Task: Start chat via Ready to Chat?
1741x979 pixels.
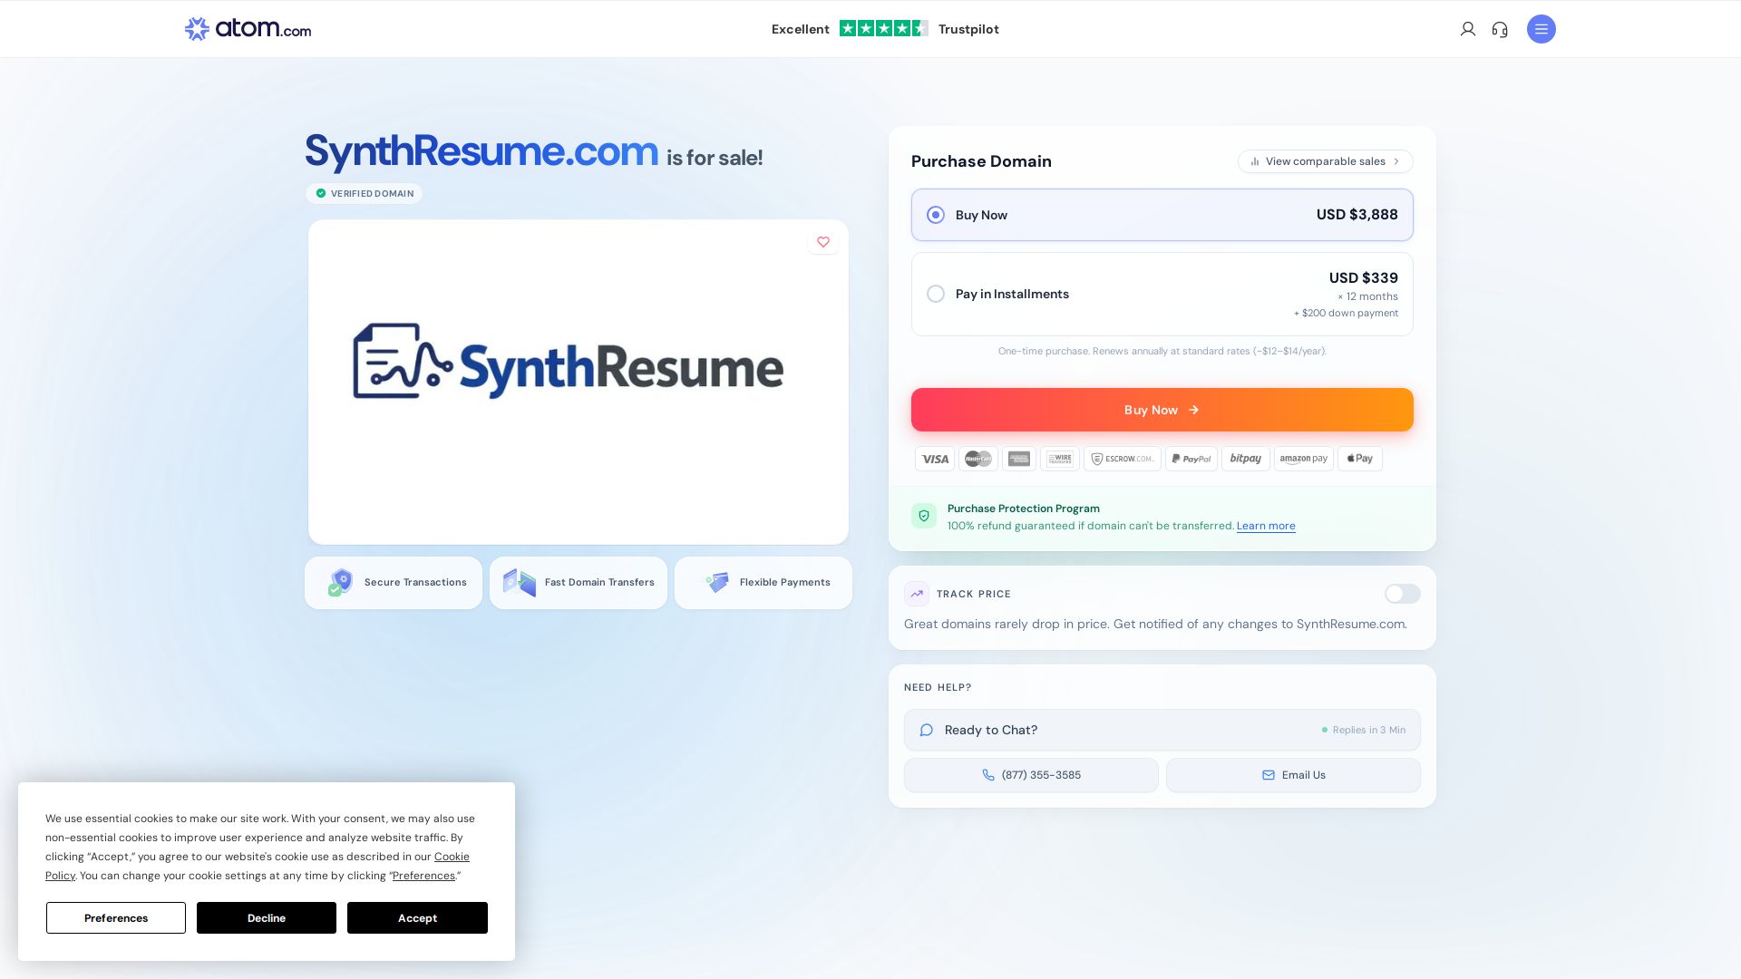Action: tap(1162, 730)
